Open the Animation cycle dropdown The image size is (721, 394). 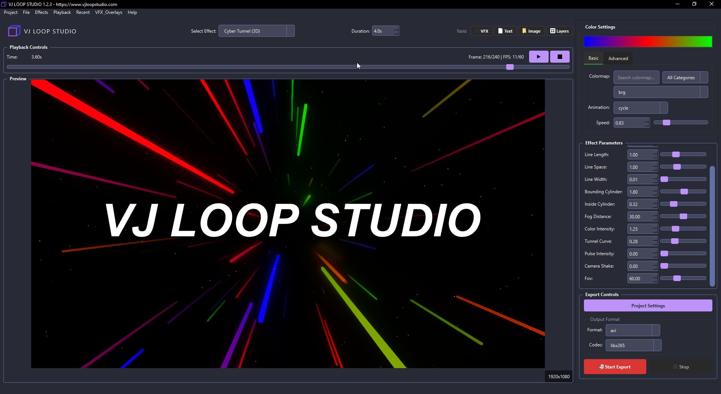click(641, 108)
